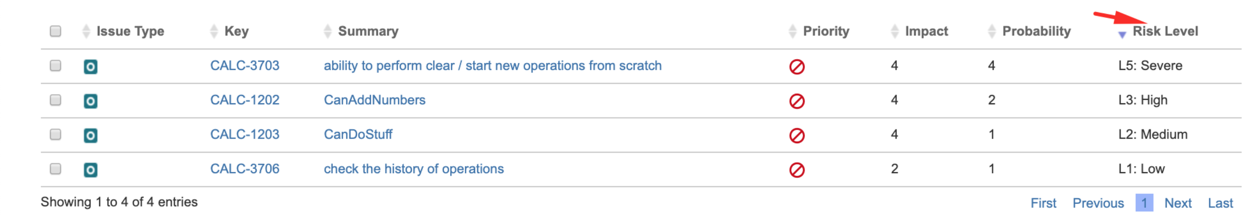
Task: Check the checkbox for row CALC-3703
Action: 55,66
